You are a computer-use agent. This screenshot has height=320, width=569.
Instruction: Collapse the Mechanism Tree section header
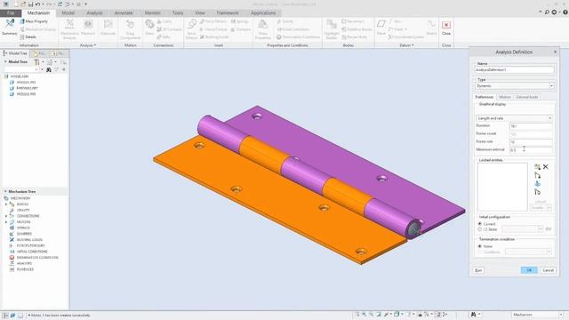click(5, 191)
